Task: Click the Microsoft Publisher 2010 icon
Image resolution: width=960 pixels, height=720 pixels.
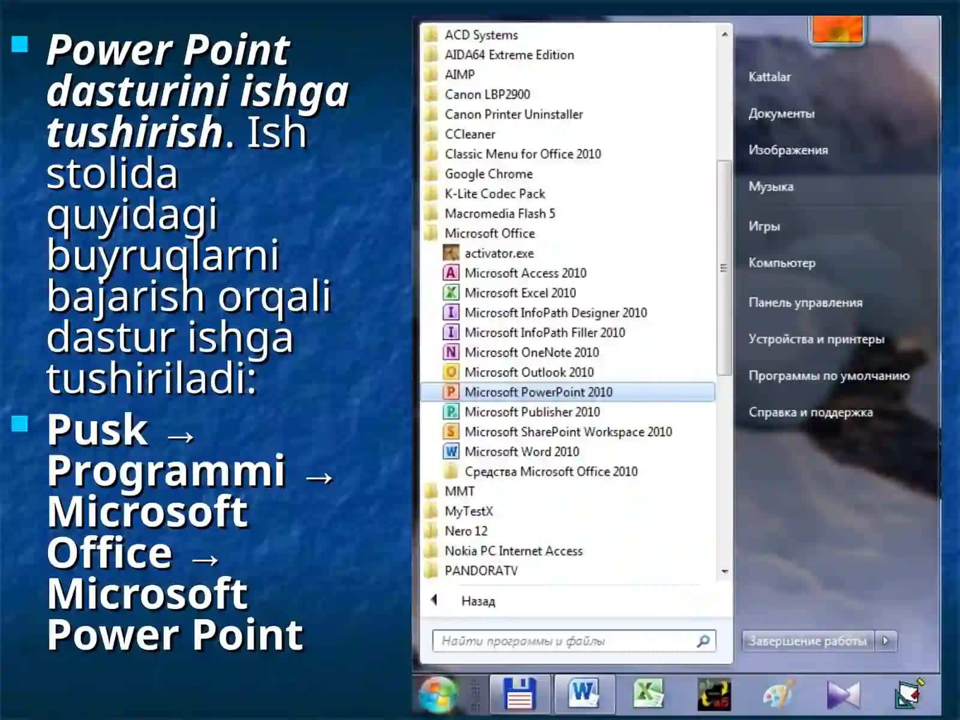Action: coord(451,412)
